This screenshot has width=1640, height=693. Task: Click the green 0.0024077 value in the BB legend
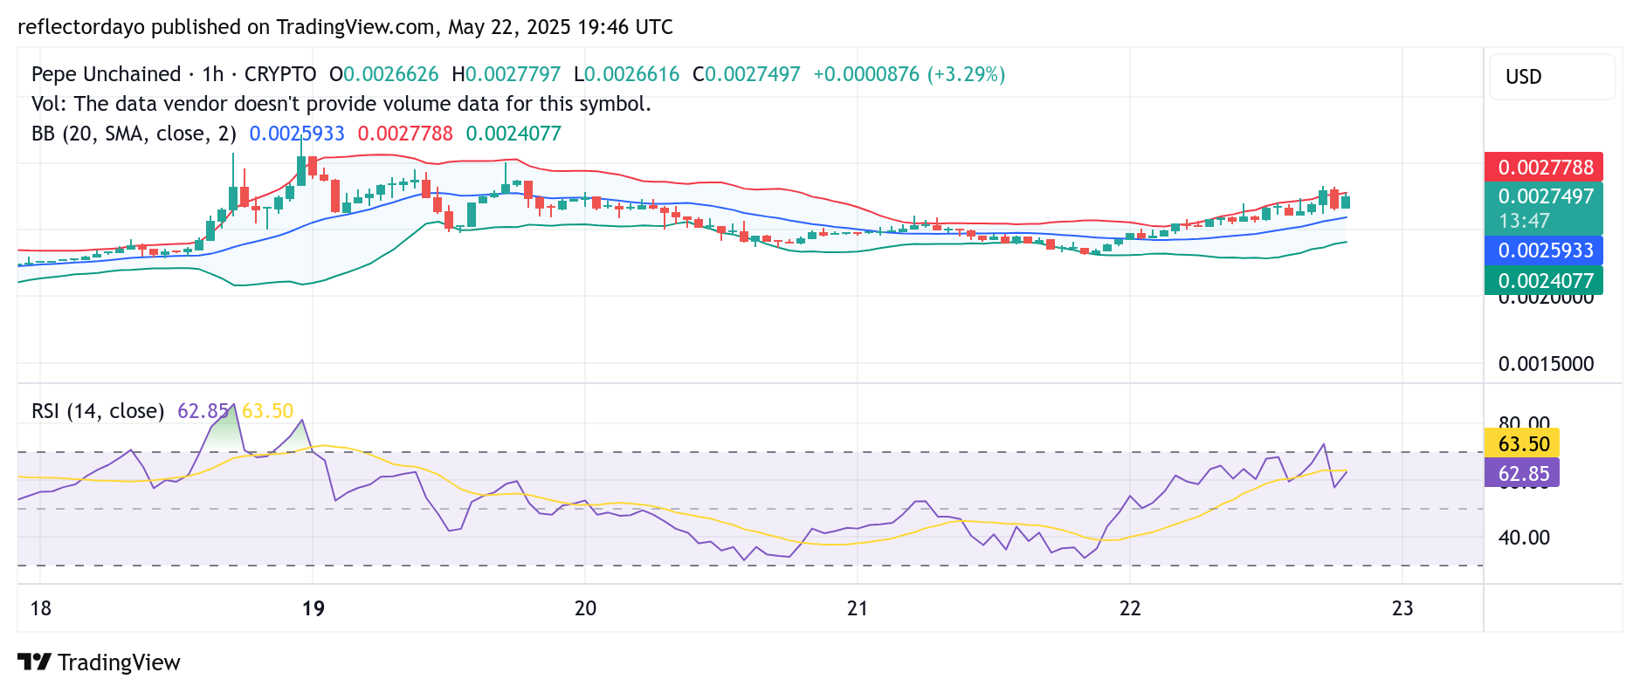click(513, 134)
